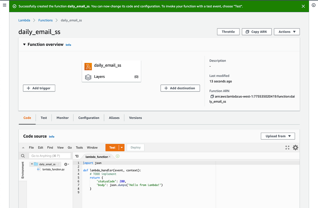
Task: Select the daily_email_ss folder
Action: (x=45, y=164)
